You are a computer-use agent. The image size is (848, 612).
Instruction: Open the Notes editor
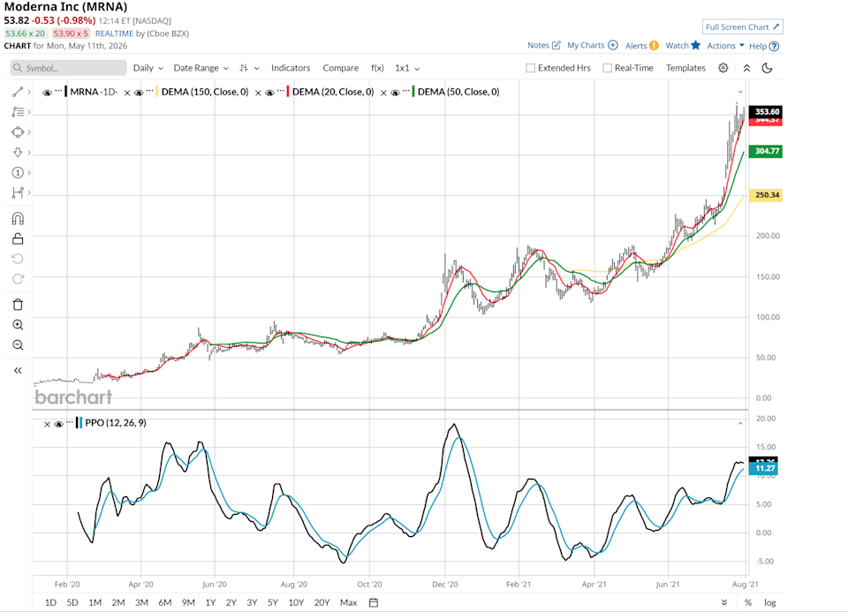point(543,45)
